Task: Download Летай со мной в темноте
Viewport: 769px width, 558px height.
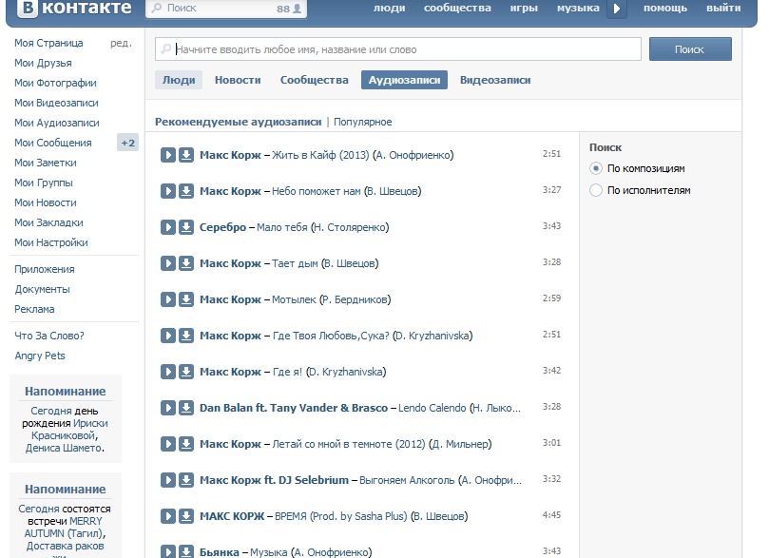Action: click(x=186, y=444)
